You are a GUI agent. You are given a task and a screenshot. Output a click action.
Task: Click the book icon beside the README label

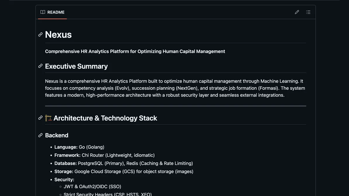coord(42,12)
